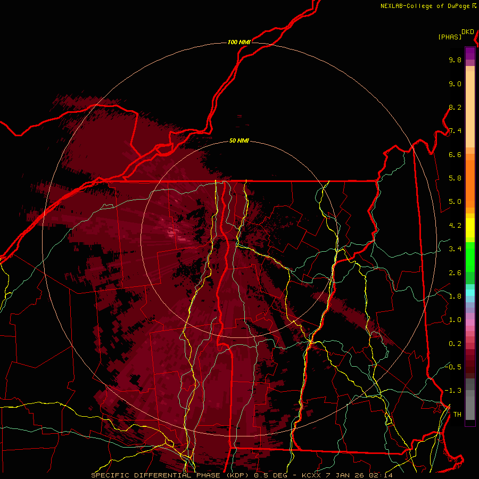The image size is (479, 479).
Task: Click the 'KCXX' radar site identifier
Action: coord(312,475)
